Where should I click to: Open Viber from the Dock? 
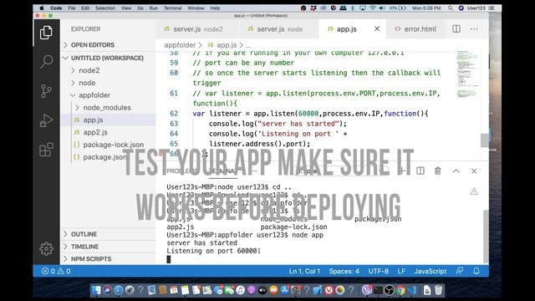(367, 290)
